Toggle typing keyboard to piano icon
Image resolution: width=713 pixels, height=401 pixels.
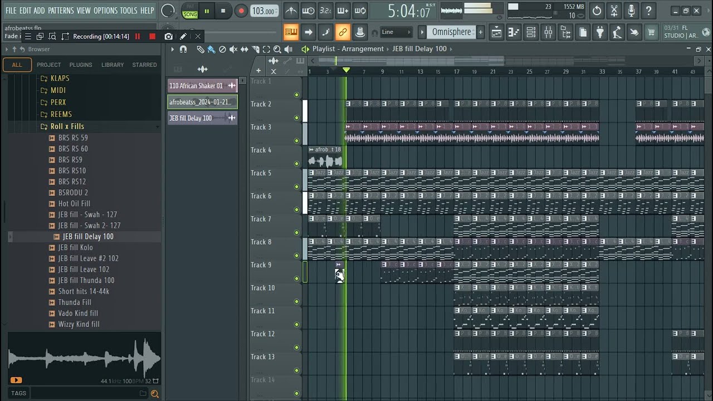pyautogui.click(x=291, y=32)
